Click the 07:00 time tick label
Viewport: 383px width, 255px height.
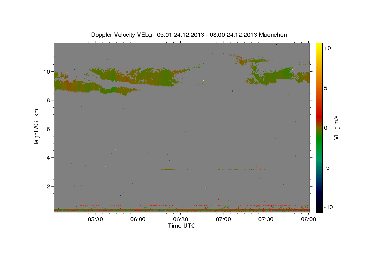tap(223, 219)
